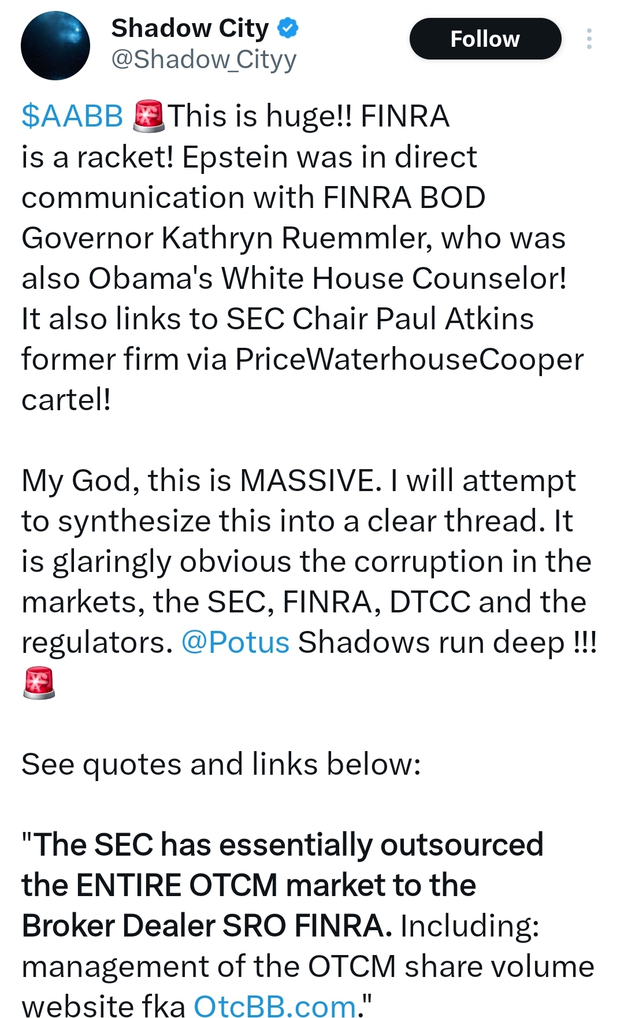Open the $AABB cashtag link
The image size is (624, 1018).
(x=72, y=116)
